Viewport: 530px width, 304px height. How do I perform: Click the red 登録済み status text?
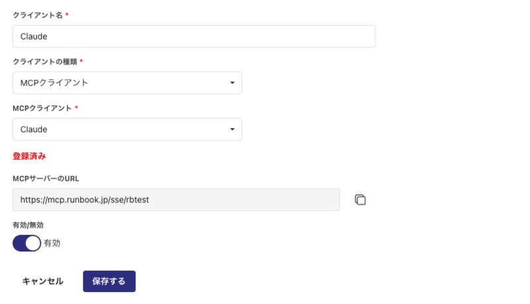click(x=29, y=157)
